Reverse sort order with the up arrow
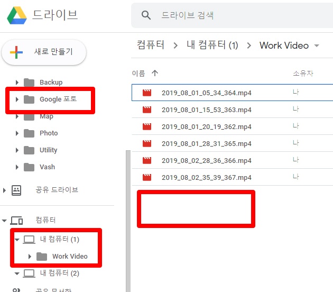This screenshot has width=333, height=292. click(155, 74)
